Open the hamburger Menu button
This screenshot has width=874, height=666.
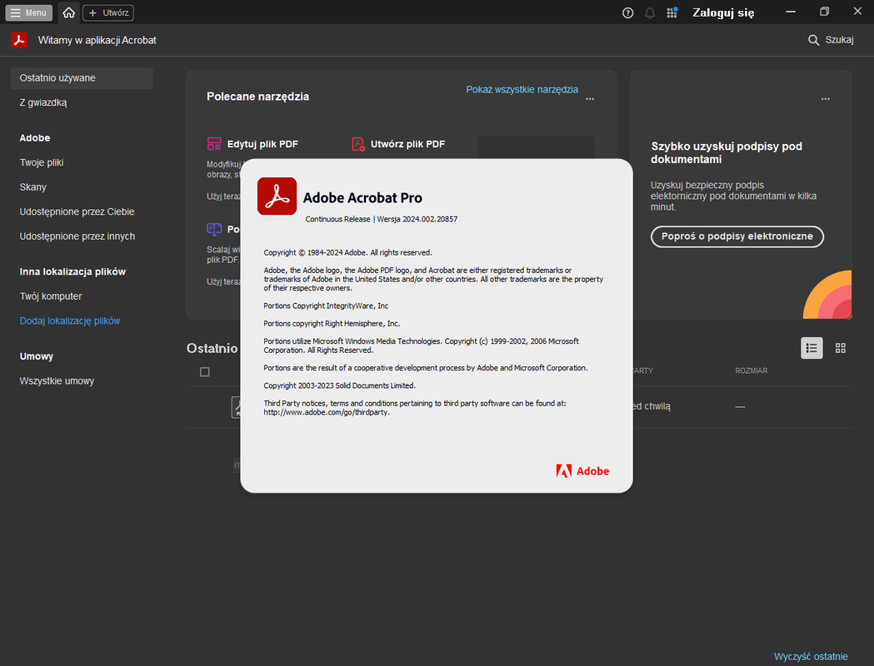pyautogui.click(x=29, y=12)
